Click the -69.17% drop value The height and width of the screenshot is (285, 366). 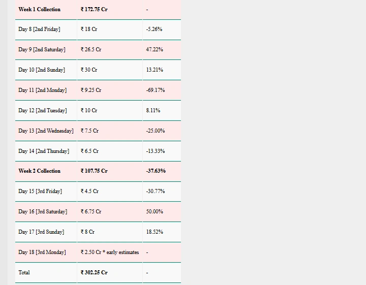156,90
